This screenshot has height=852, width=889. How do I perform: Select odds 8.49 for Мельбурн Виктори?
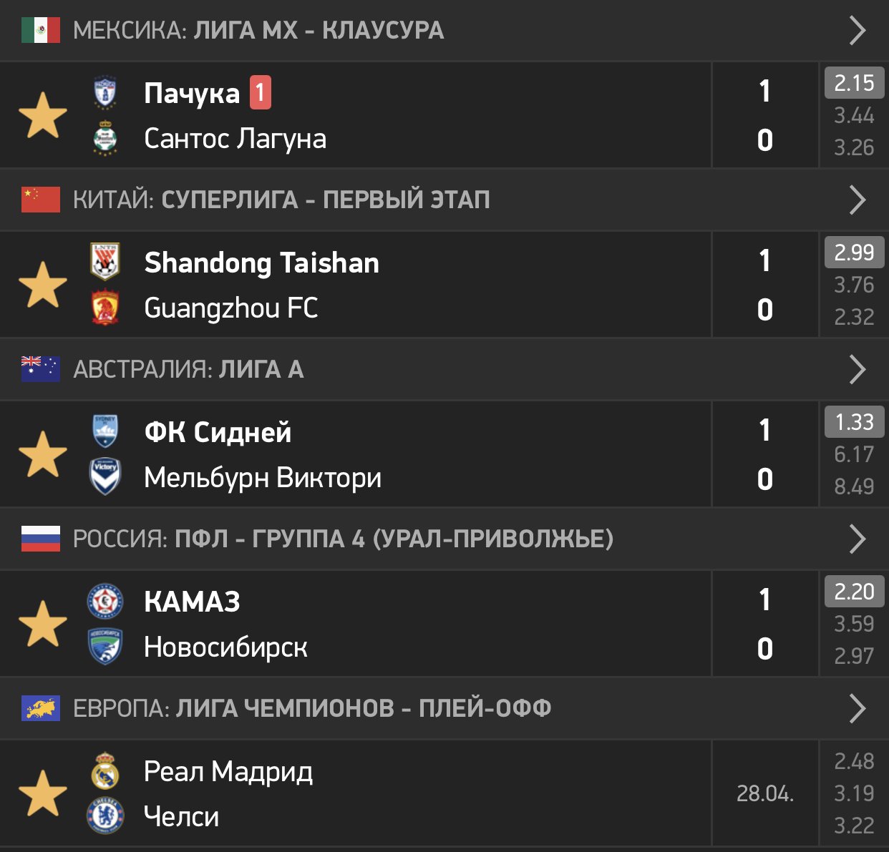click(854, 486)
